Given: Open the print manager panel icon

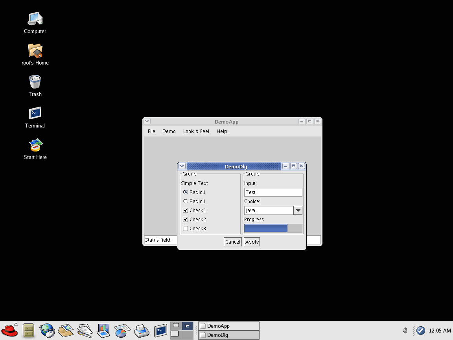Looking at the screenshot, I should pos(142,330).
